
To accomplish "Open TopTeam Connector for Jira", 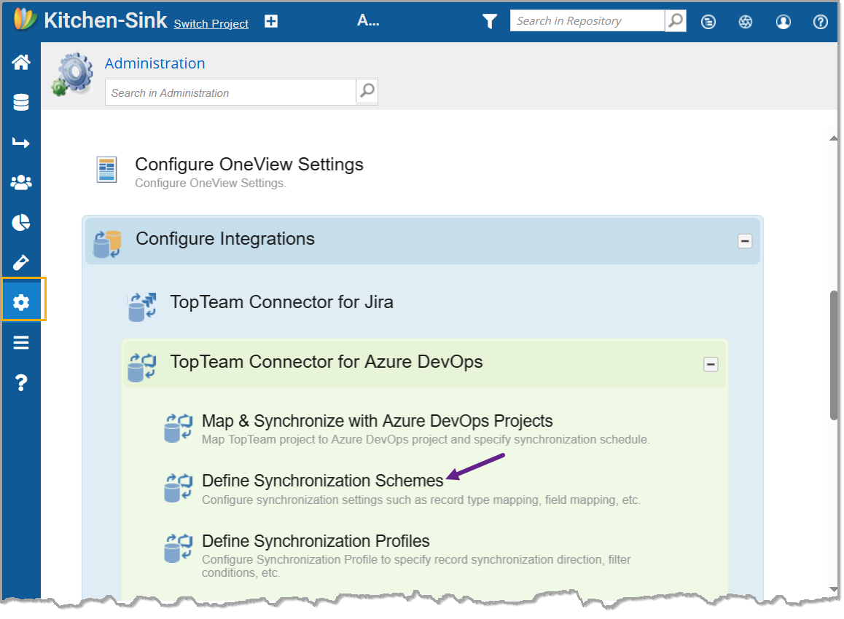I will [x=281, y=302].
